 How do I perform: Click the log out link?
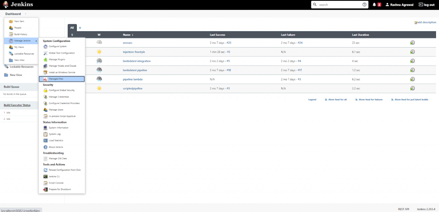(427, 5)
